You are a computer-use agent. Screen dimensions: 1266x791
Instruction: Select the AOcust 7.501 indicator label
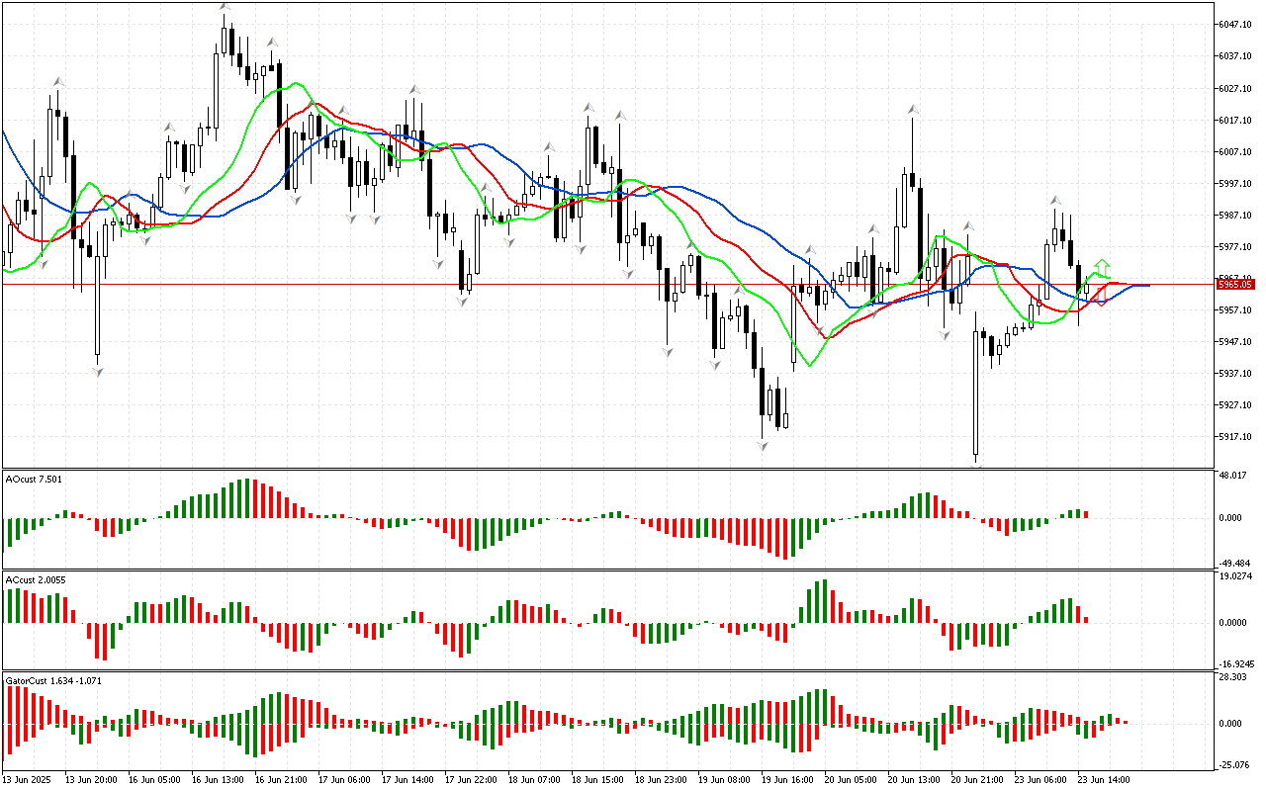click(x=34, y=480)
